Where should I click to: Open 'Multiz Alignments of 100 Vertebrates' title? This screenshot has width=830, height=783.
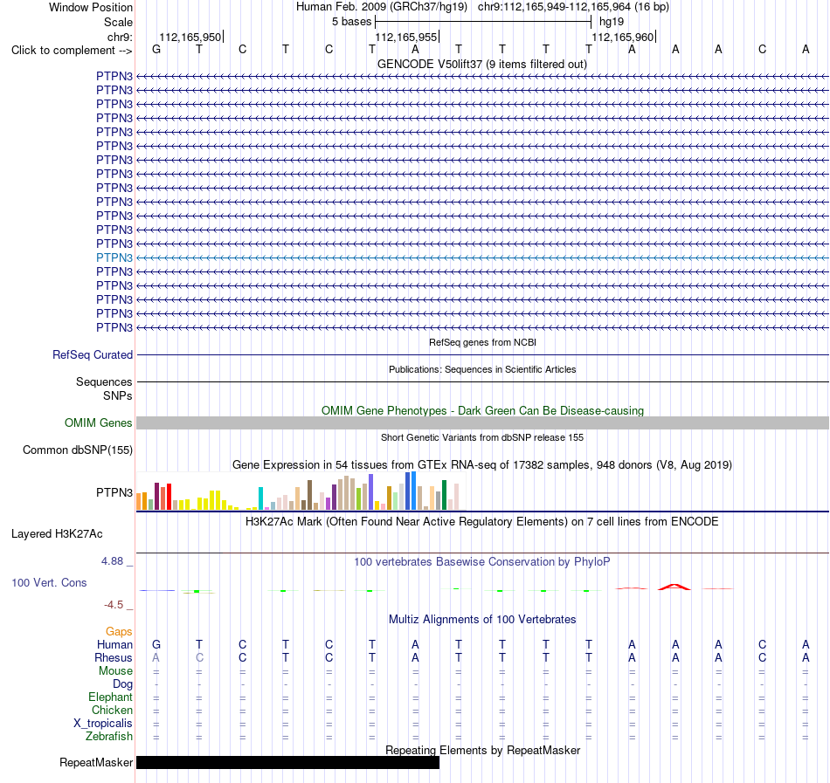point(482,620)
